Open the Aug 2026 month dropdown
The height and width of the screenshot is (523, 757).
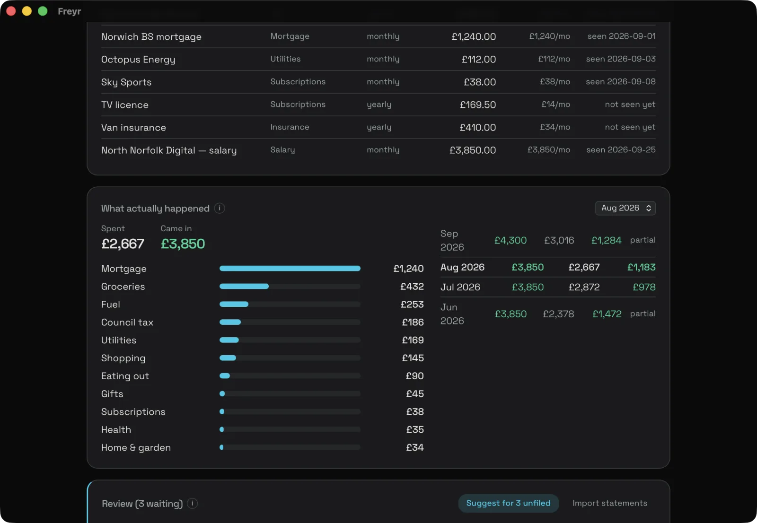[x=625, y=208]
